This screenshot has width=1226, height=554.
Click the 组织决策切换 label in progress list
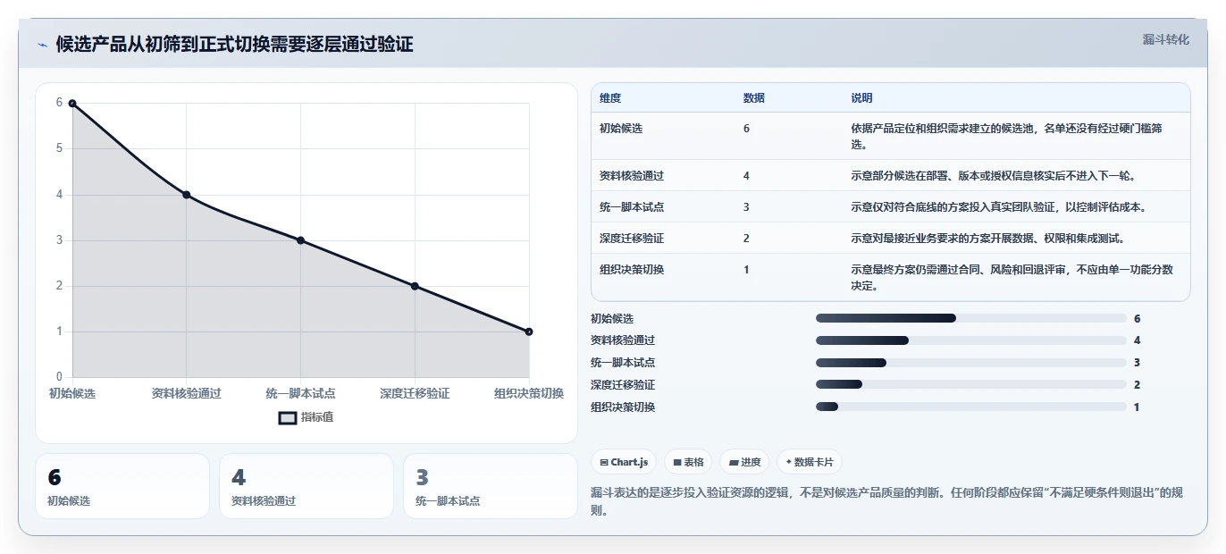pos(623,407)
